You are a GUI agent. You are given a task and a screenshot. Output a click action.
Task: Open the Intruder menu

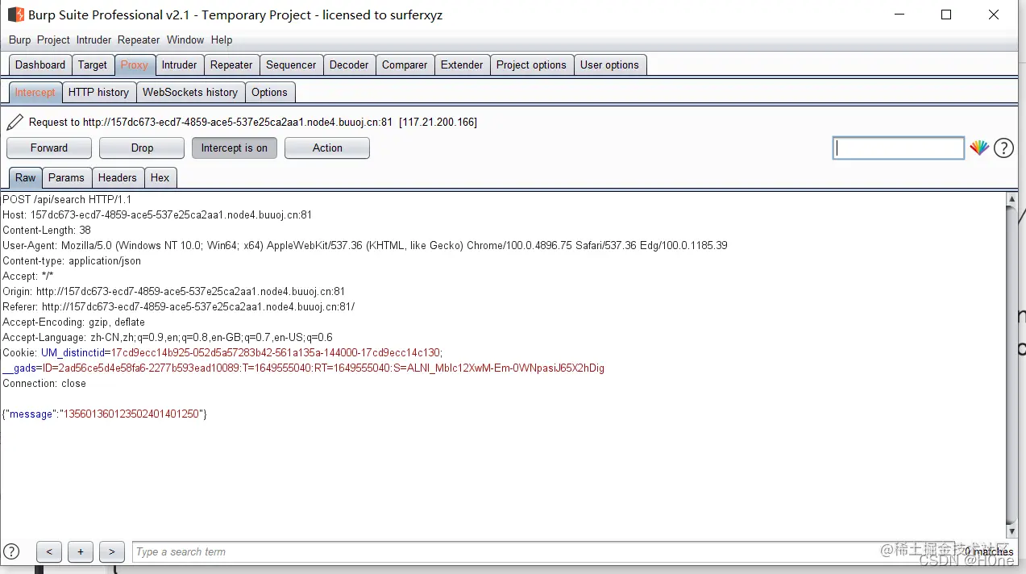coord(93,40)
